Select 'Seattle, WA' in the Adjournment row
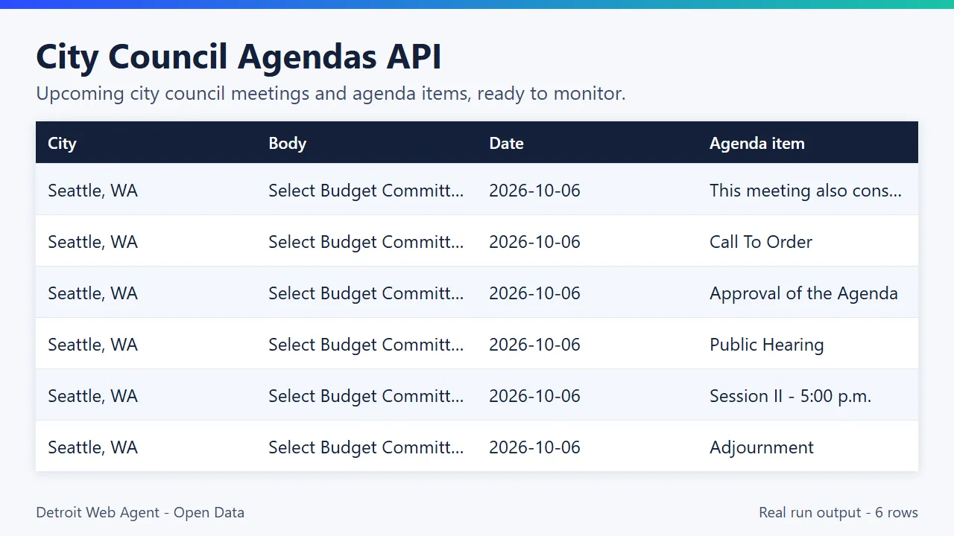 (92, 447)
